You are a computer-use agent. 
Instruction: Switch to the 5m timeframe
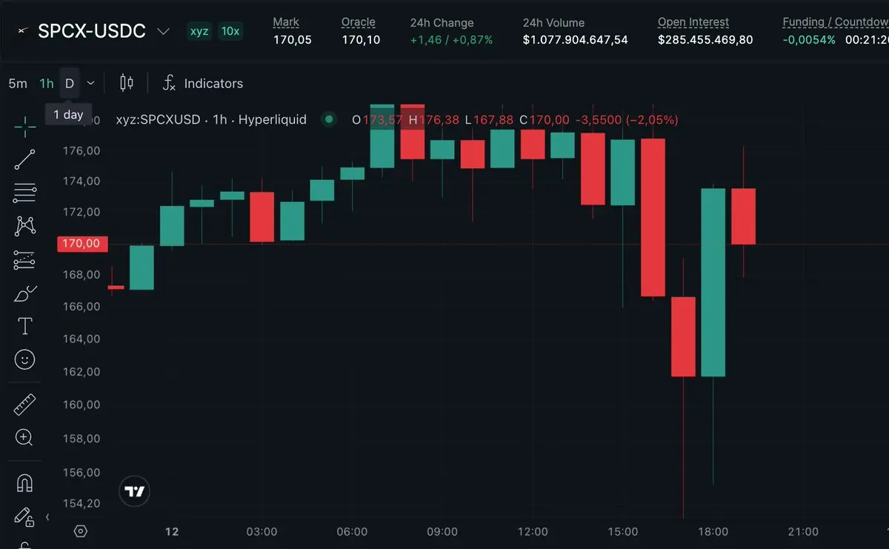pyautogui.click(x=18, y=84)
